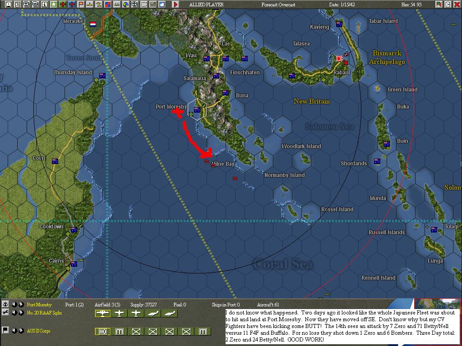Open the cloud weather toolbar icon
This screenshot has height=346, width=462.
[x=162, y=5]
